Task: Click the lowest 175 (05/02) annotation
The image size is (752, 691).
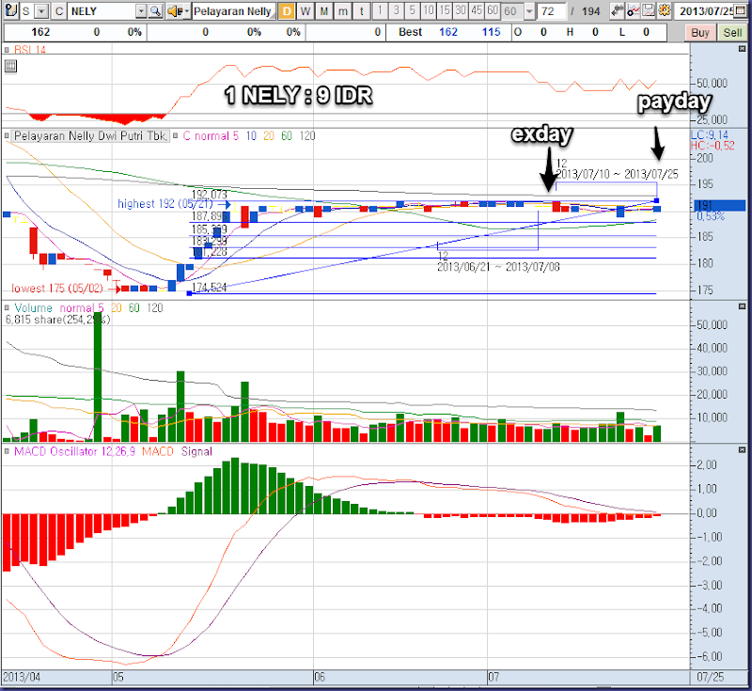Action: pyautogui.click(x=57, y=289)
